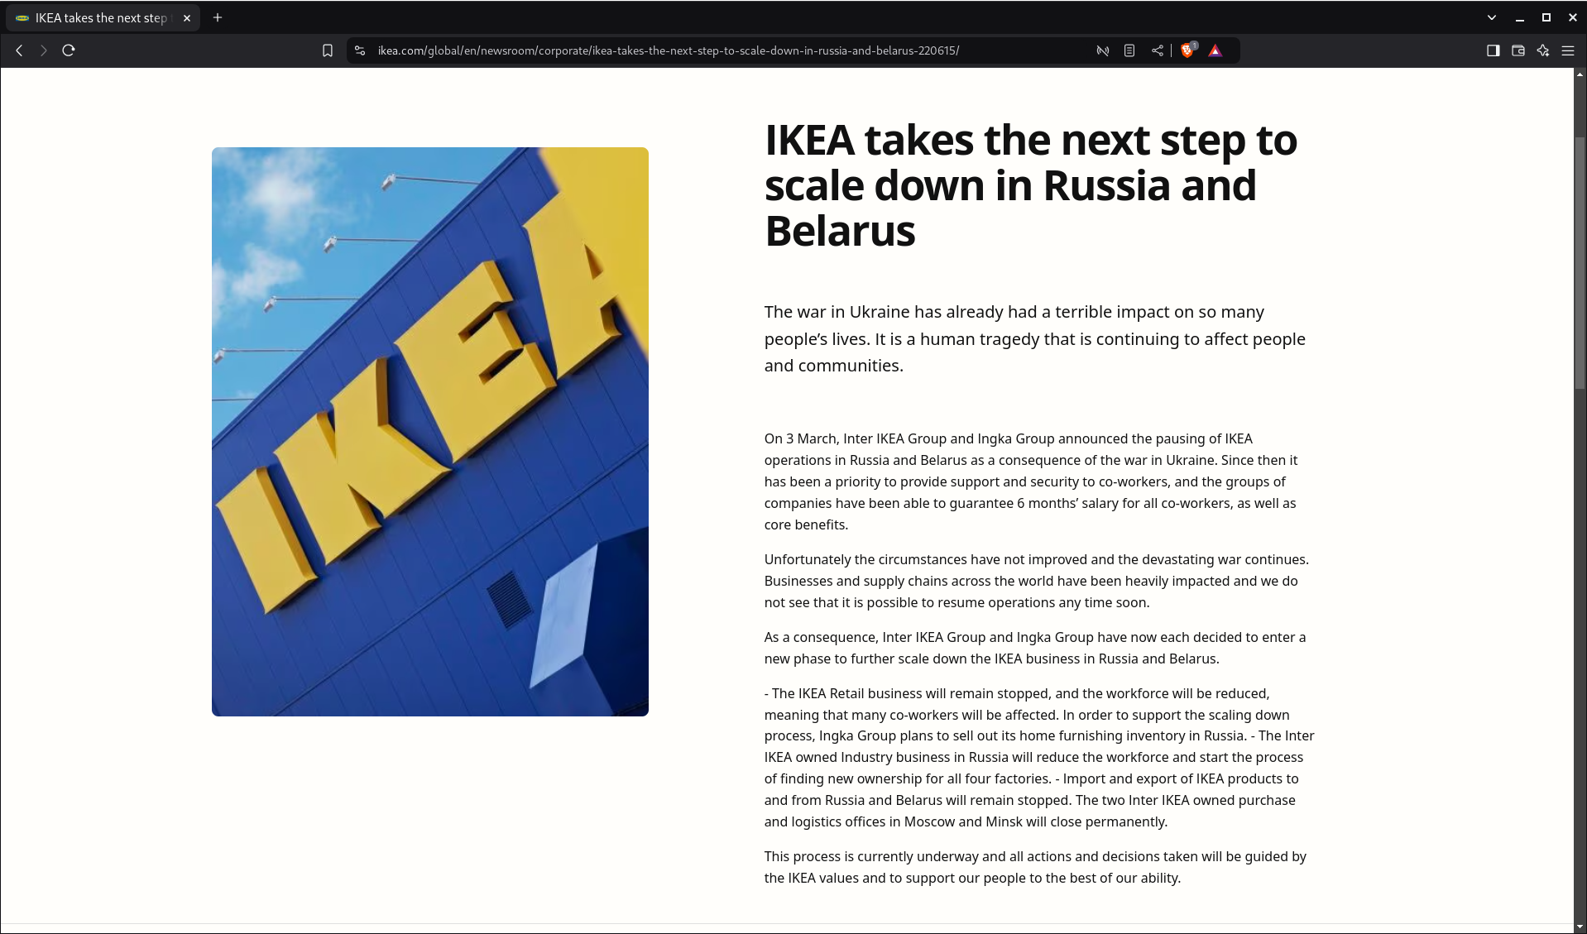Bookmark this IKEA newsroom page
Image resolution: width=1587 pixels, height=934 pixels.
coord(328,50)
